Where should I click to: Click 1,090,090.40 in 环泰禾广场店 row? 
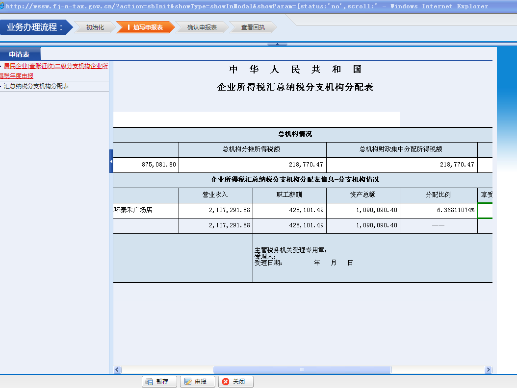coord(363,210)
